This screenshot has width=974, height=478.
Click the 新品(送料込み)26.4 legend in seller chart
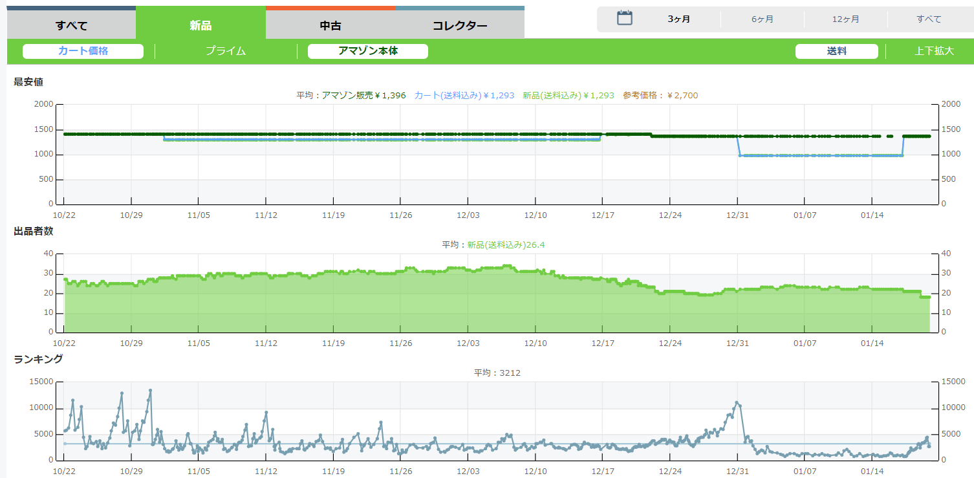pyautogui.click(x=510, y=245)
